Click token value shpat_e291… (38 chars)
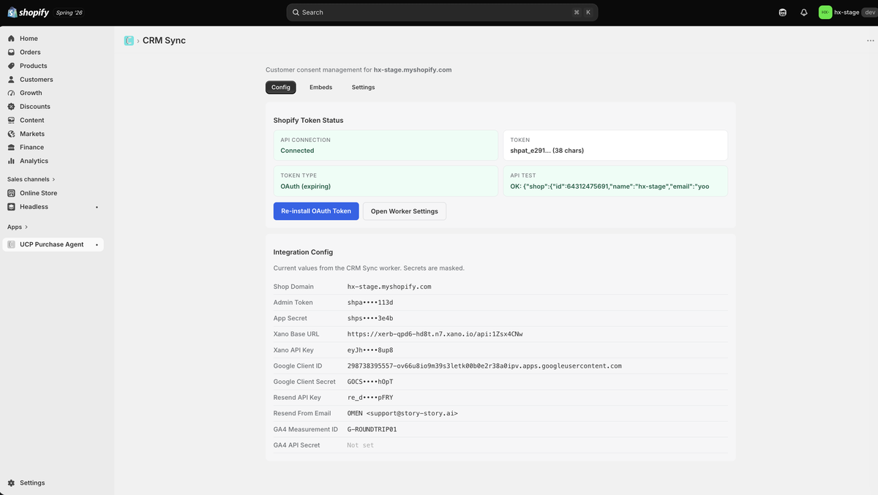This screenshot has width=878, height=495. (x=547, y=151)
